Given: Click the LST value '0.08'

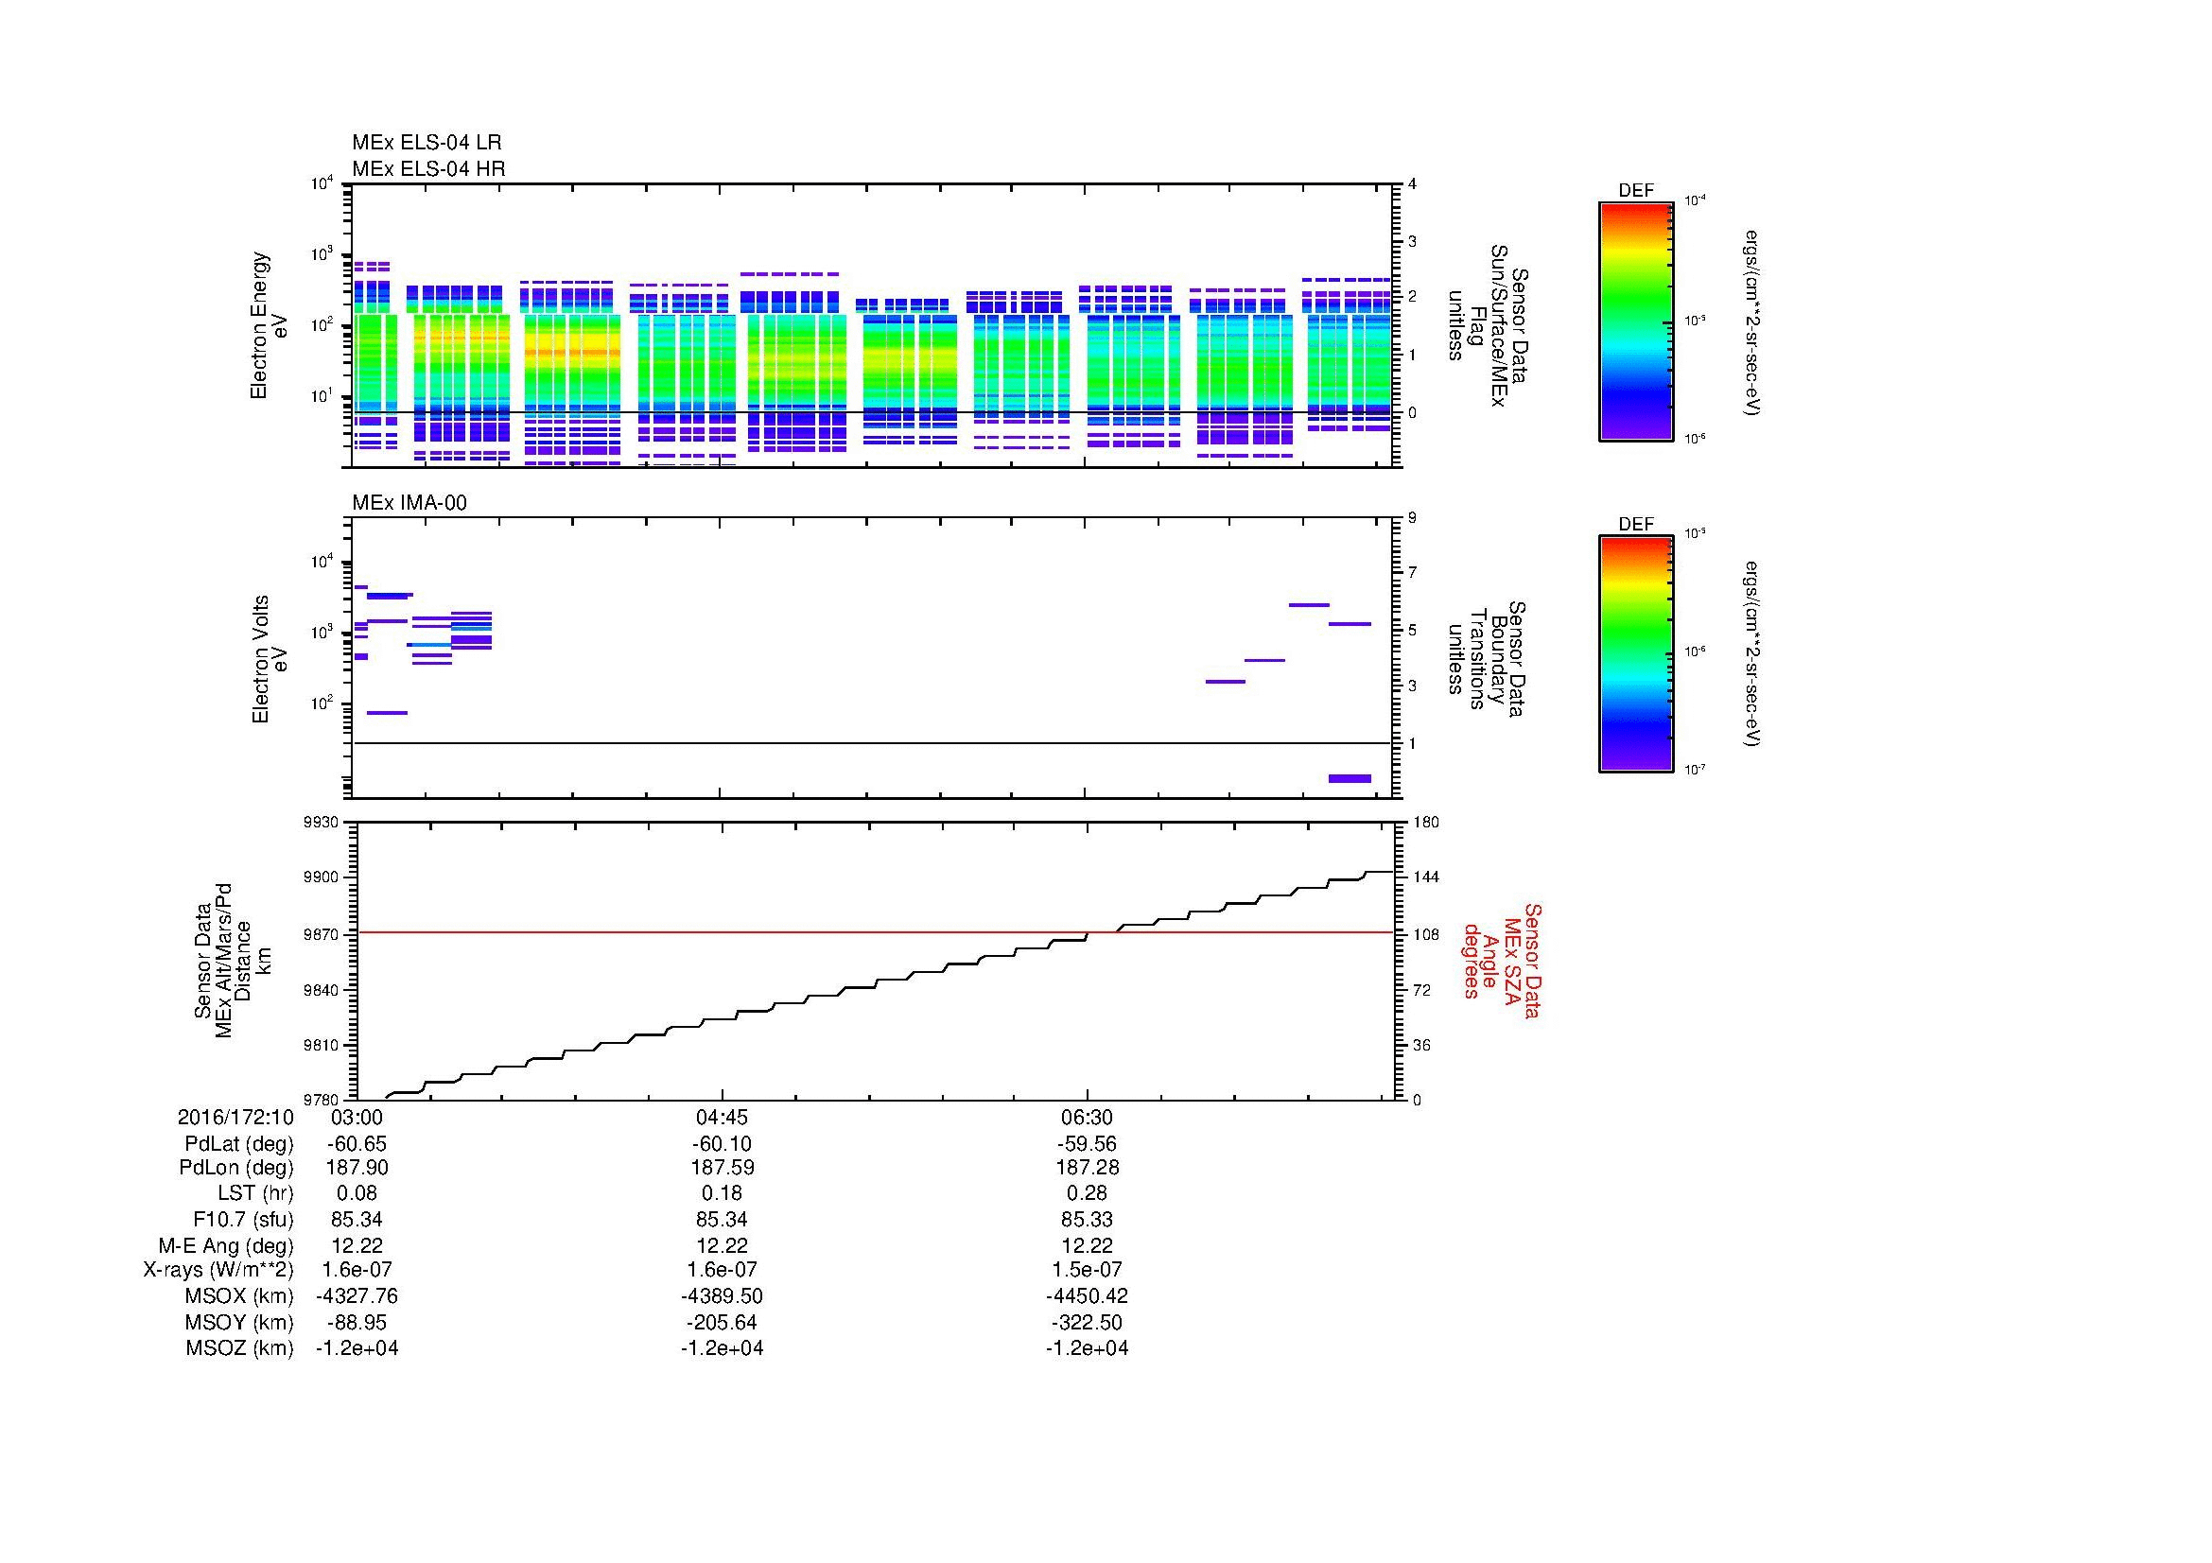Looking at the screenshot, I should [x=357, y=1193].
